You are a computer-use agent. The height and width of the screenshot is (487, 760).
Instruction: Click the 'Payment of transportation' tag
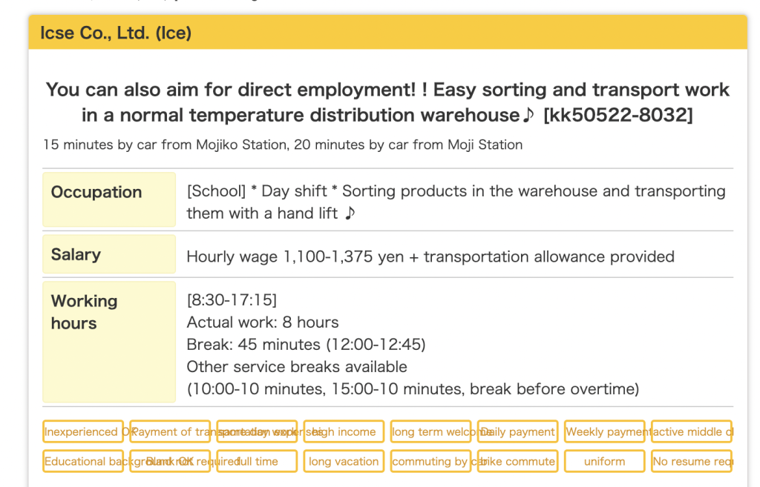coord(170,431)
